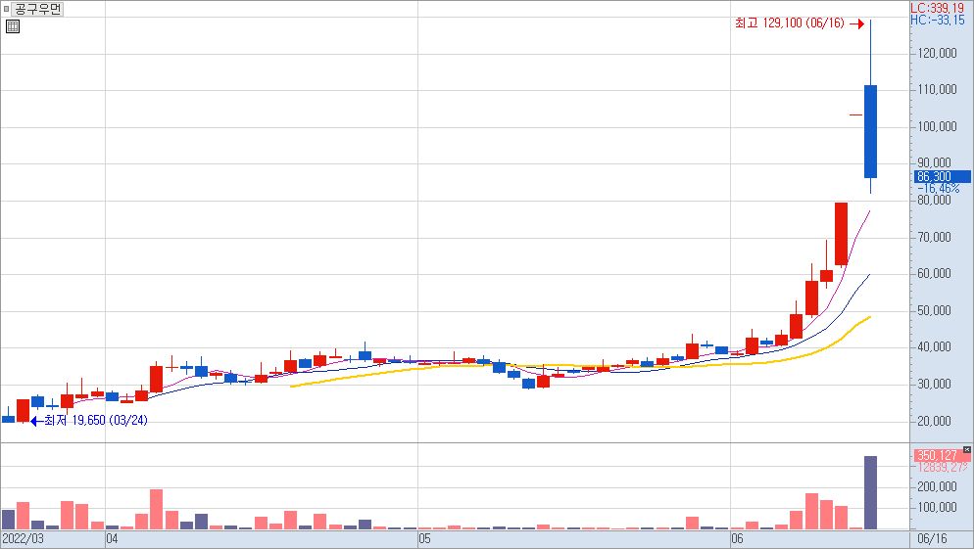Image resolution: width=974 pixels, height=549 pixels.
Task: Click the 최저 19,650 (03/24) low label
Action: pos(96,420)
